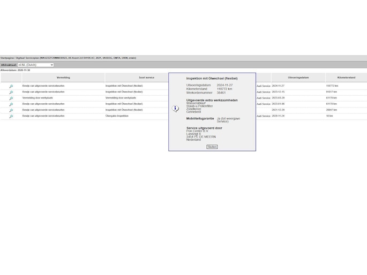Sort by the Vermelding column header

(63, 78)
